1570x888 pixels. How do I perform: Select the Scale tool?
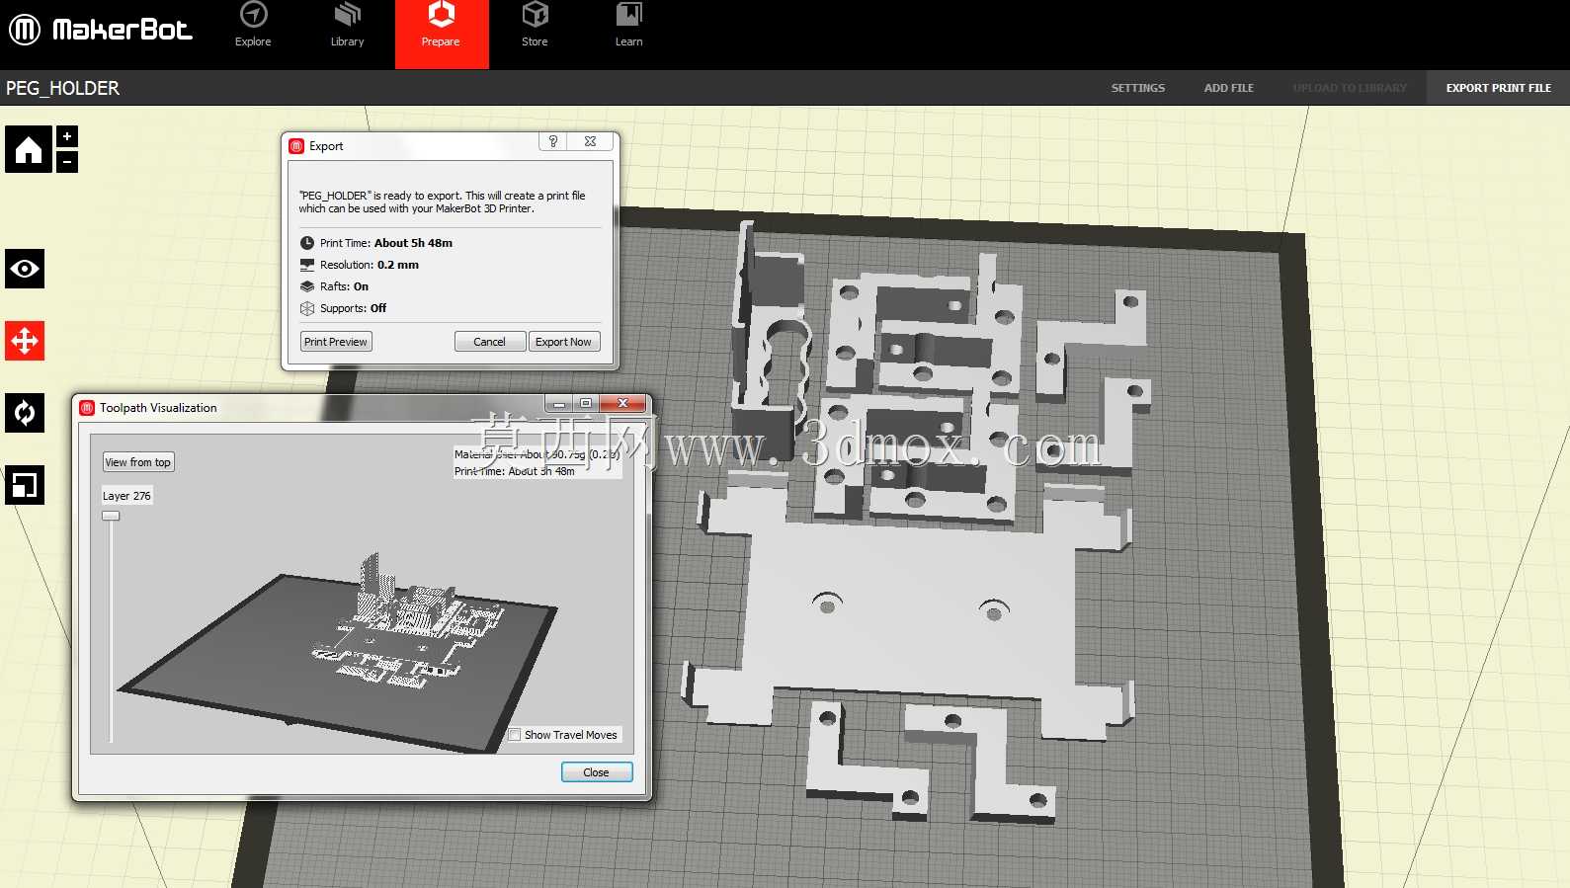25,485
